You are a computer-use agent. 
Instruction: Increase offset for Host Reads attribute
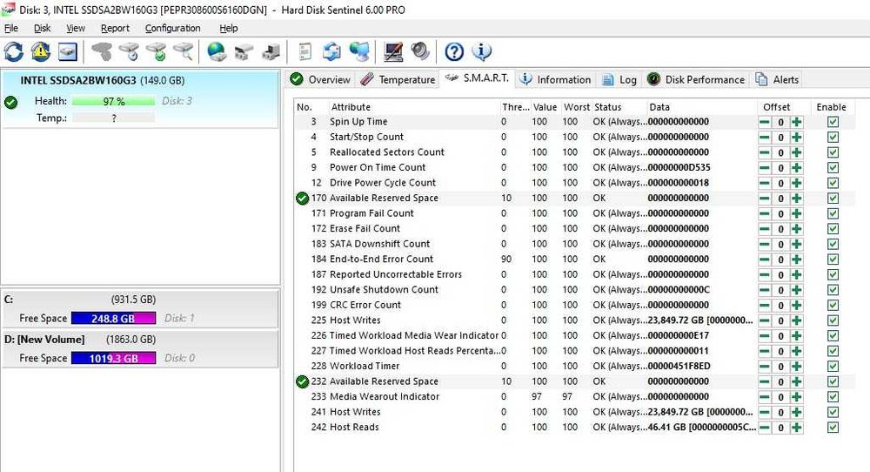tap(797, 428)
